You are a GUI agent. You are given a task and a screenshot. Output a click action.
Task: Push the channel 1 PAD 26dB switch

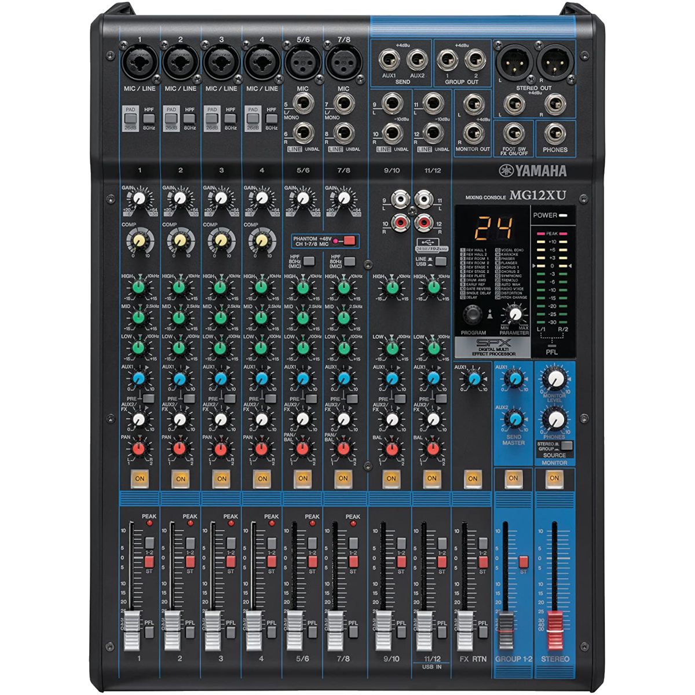pos(131,119)
